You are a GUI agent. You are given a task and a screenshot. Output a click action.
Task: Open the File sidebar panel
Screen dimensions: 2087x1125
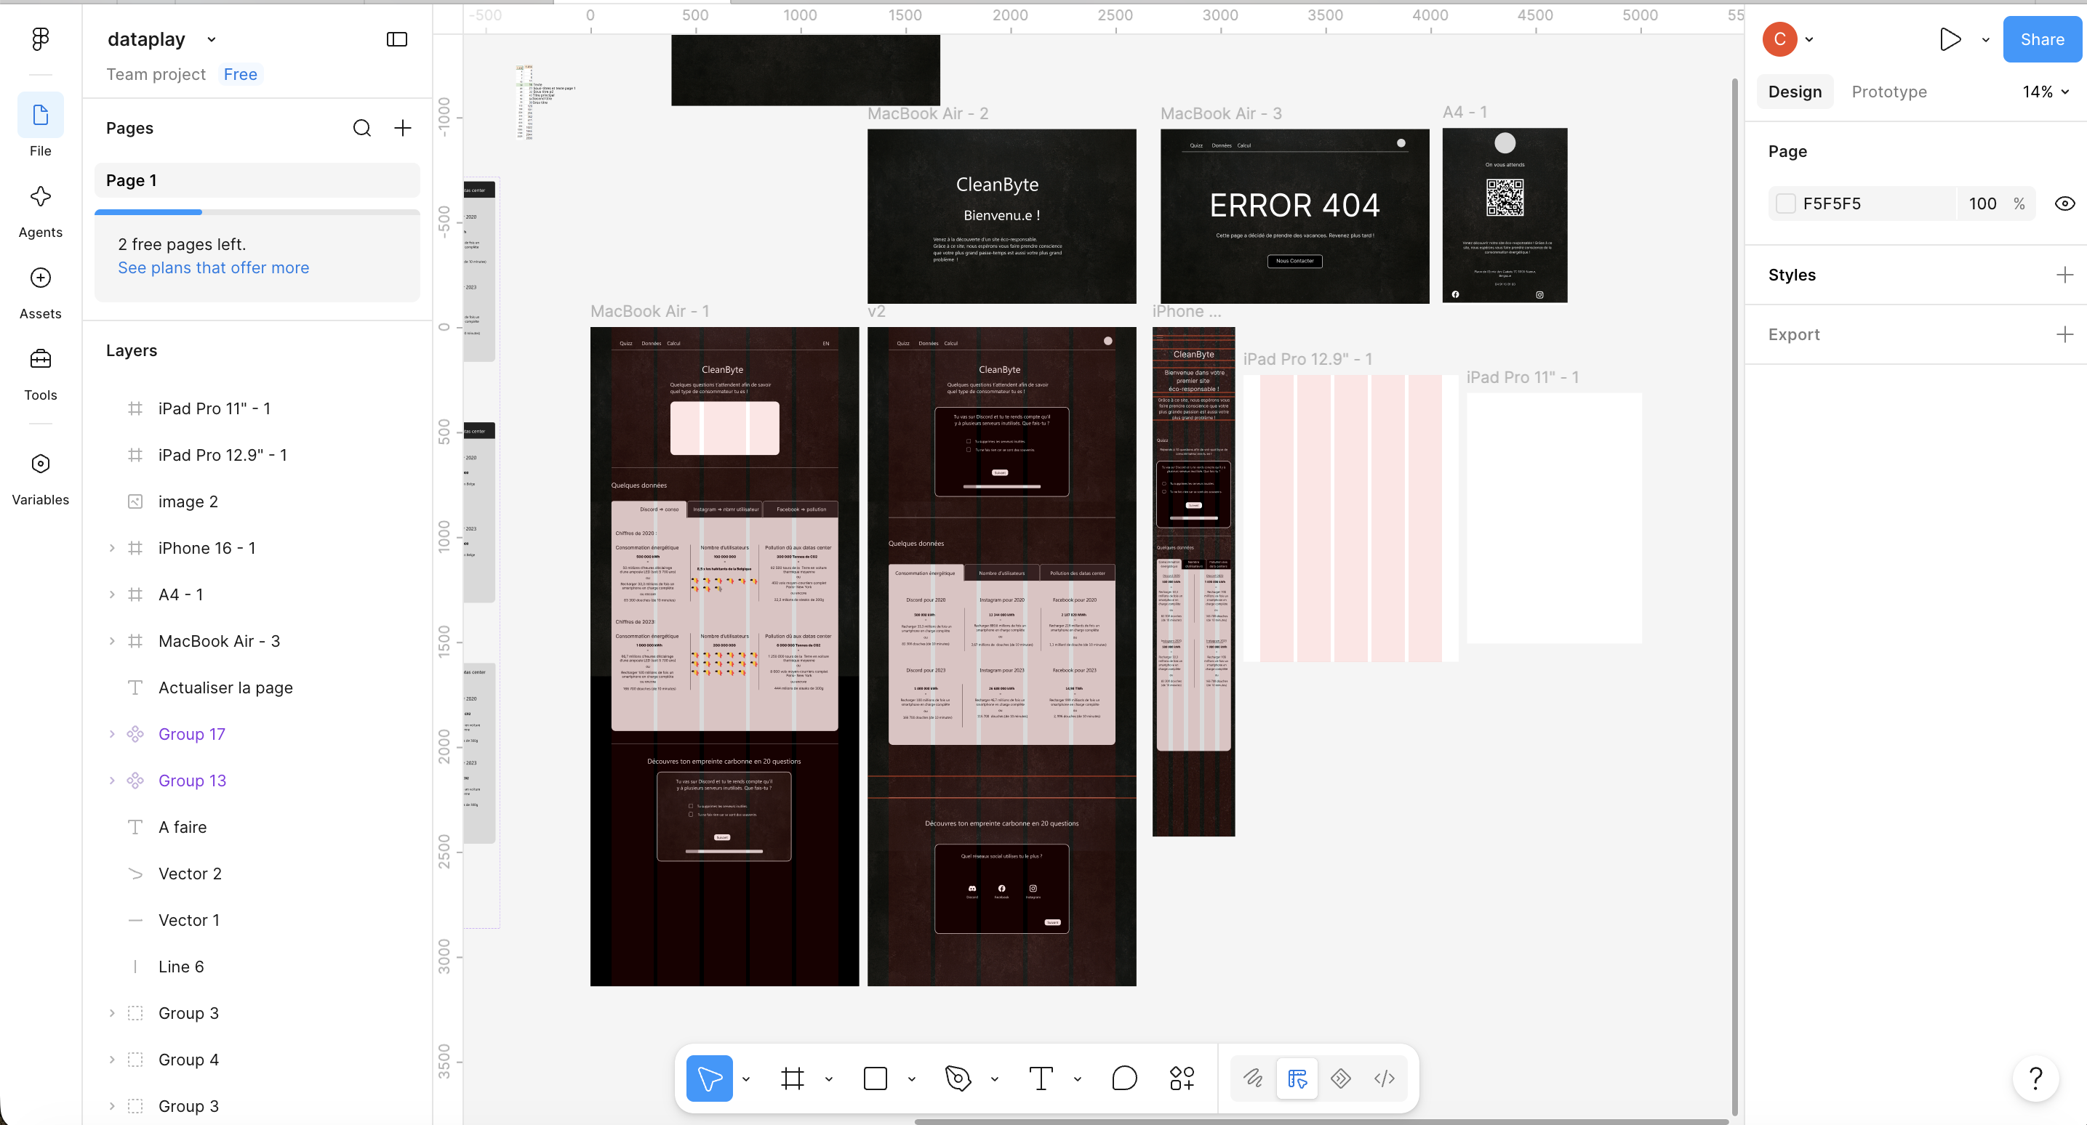(41, 126)
